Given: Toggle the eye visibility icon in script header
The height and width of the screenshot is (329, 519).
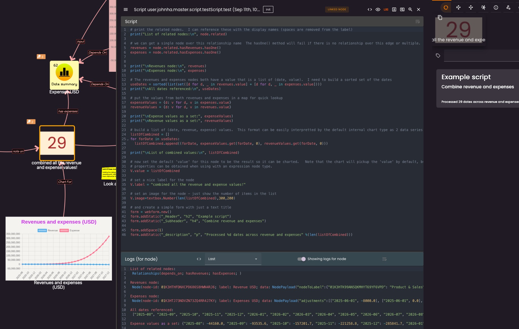Looking at the screenshot, I should [x=378, y=9].
